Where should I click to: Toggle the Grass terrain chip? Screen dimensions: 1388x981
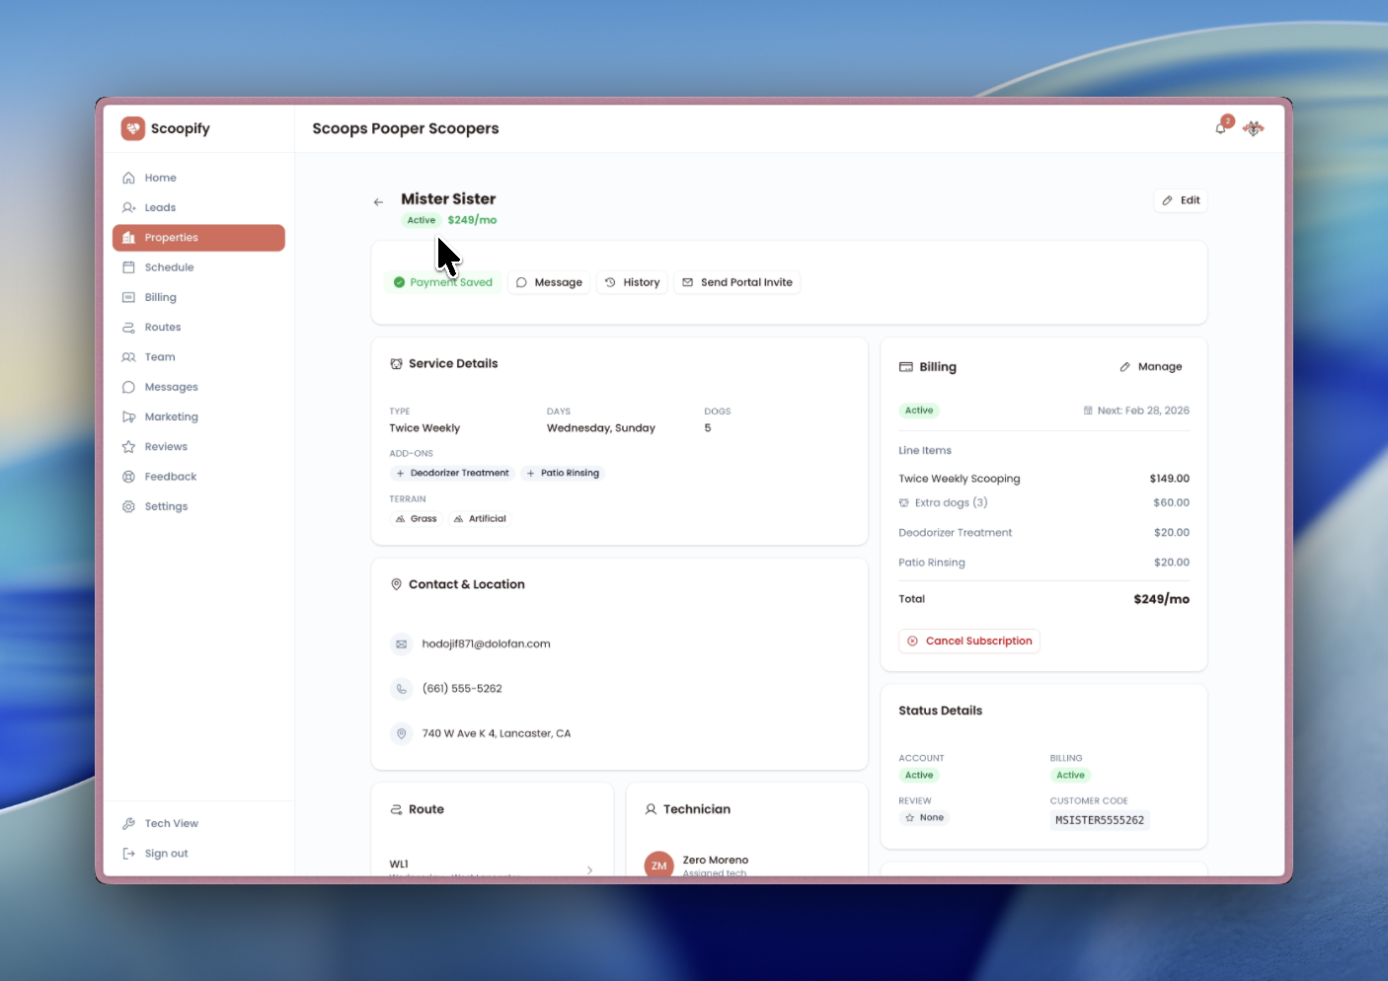[416, 518]
